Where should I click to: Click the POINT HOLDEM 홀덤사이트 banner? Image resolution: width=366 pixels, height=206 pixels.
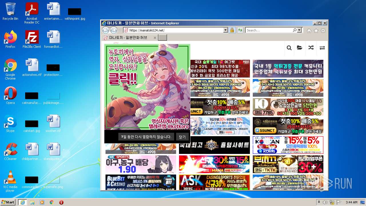[214, 145]
